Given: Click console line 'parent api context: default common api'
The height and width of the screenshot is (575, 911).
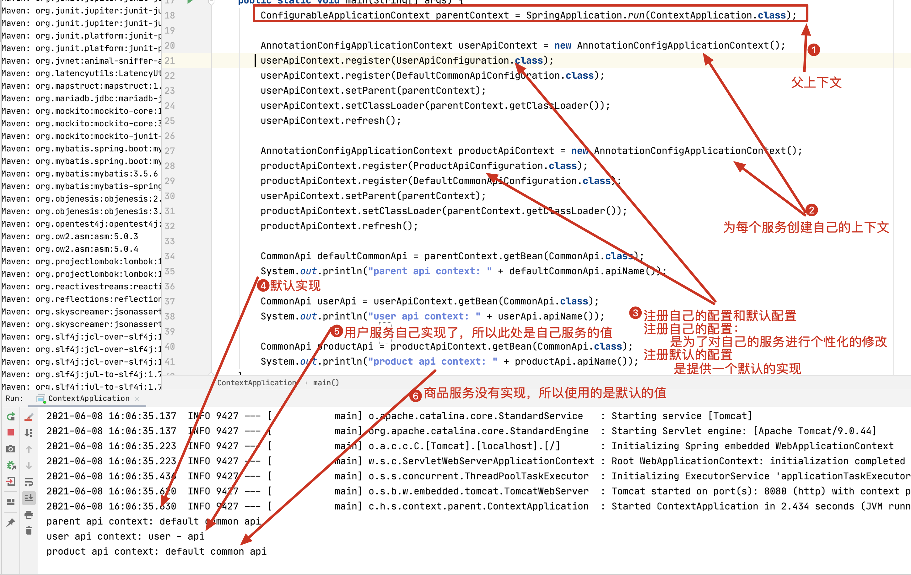Looking at the screenshot, I should click(154, 521).
